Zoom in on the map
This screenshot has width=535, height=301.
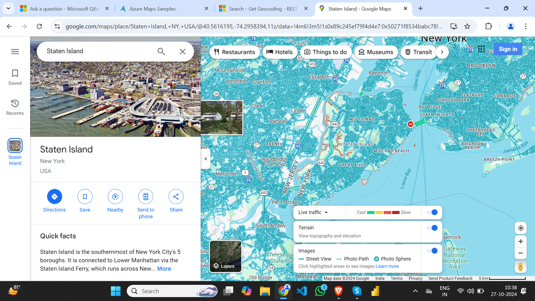[521, 241]
